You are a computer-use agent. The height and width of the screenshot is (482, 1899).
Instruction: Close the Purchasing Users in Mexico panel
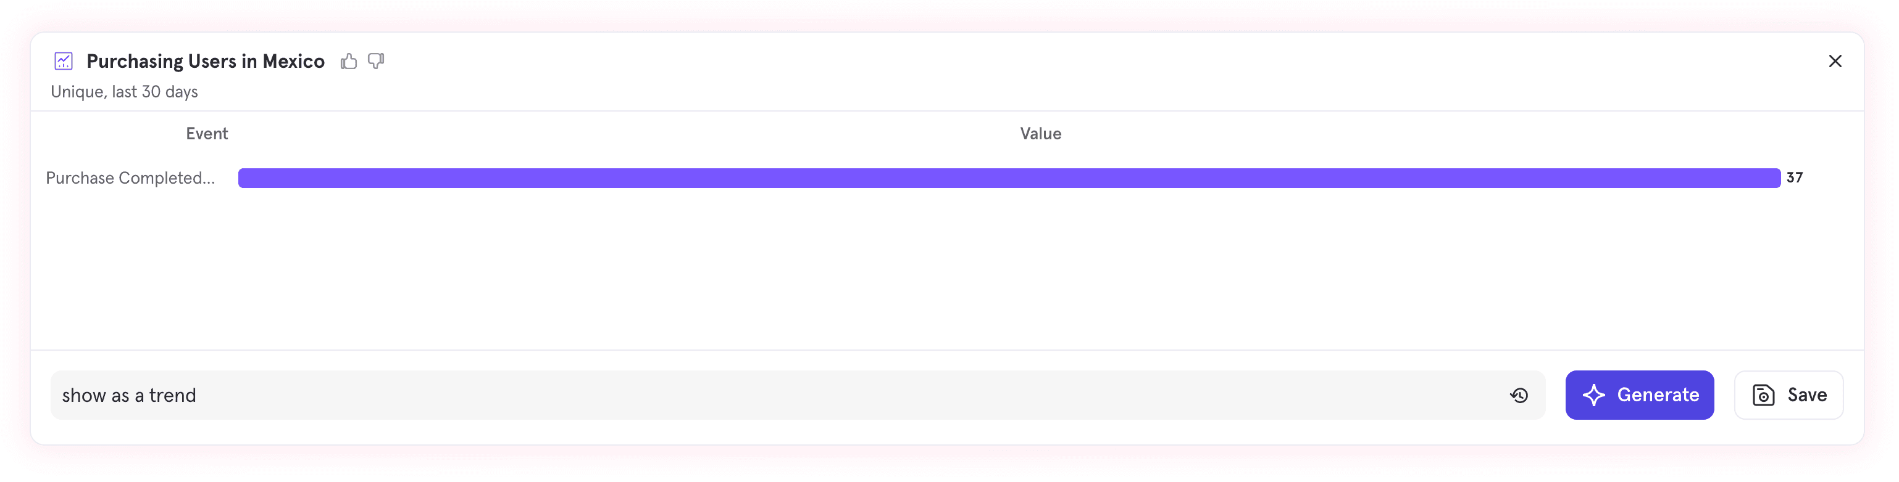(1835, 61)
